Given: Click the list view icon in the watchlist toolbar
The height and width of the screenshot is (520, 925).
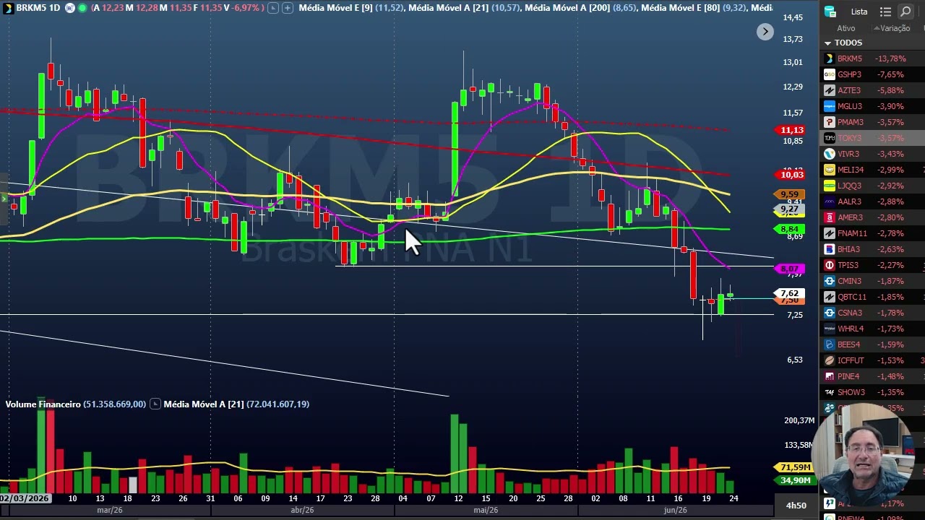Looking at the screenshot, I should (x=885, y=12).
